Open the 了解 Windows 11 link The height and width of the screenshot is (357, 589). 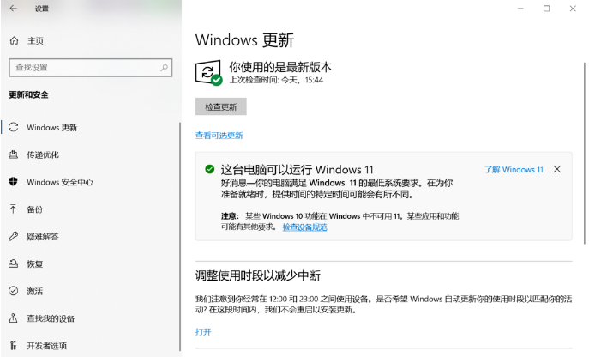[514, 170]
